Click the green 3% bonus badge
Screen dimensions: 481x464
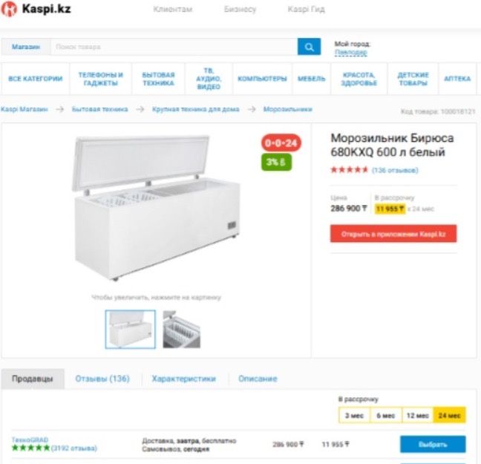[276, 162]
